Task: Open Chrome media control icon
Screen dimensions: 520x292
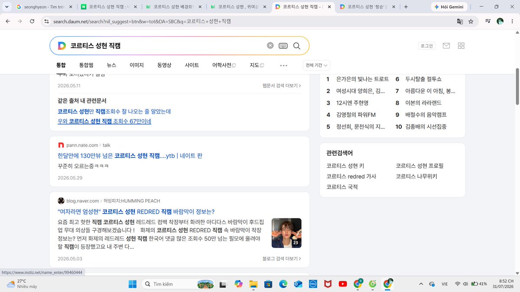Action: pyautogui.click(x=488, y=21)
